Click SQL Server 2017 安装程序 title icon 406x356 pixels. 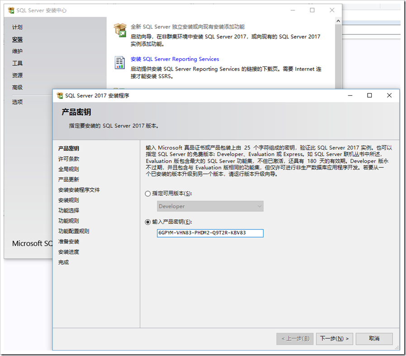pyautogui.click(x=60, y=95)
